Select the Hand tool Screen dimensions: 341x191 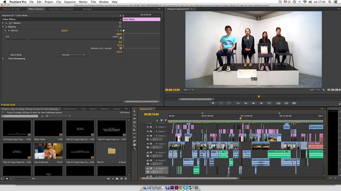[x=134, y=145]
